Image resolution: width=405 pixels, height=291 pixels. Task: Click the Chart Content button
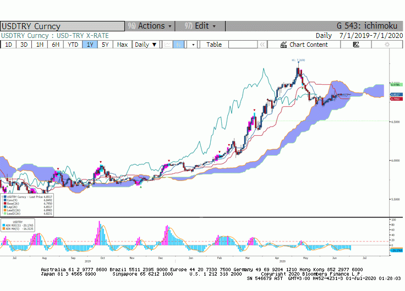304,45
